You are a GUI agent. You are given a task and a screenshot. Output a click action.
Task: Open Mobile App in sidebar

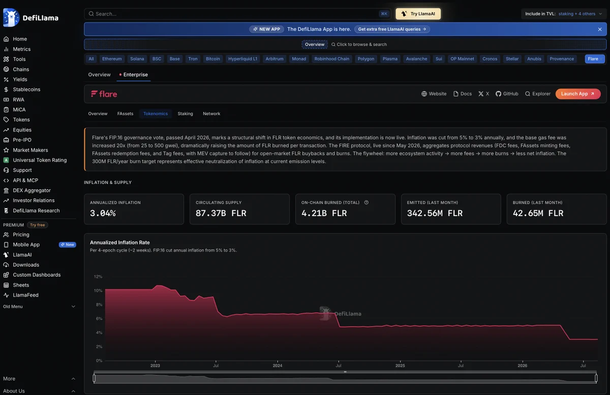point(26,245)
